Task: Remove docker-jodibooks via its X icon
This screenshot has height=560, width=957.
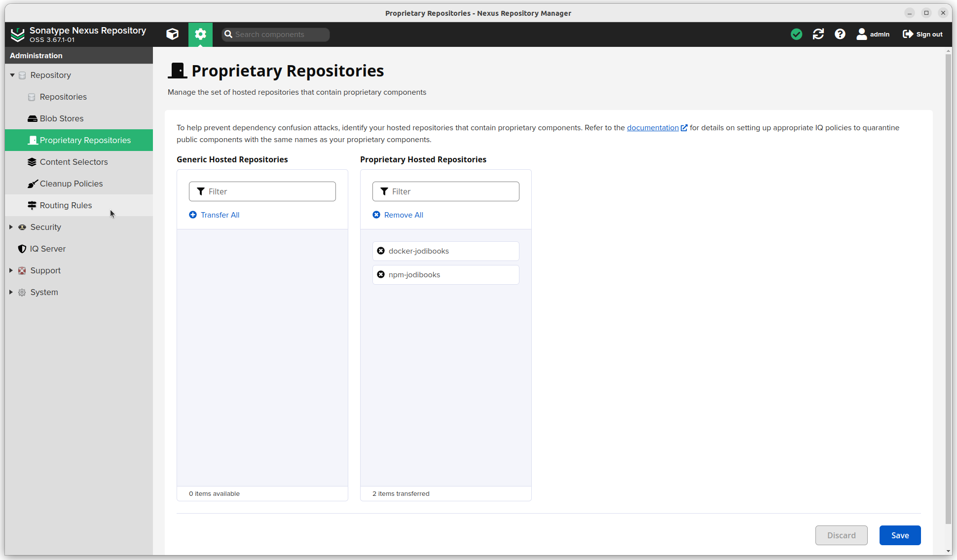Action: click(x=381, y=251)
